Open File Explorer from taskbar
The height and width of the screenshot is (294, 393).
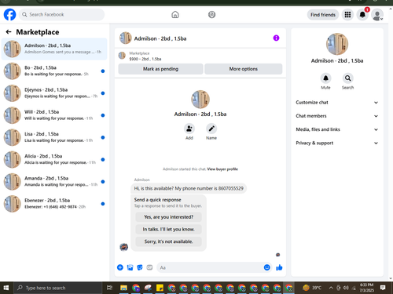(x=123, y=288)
